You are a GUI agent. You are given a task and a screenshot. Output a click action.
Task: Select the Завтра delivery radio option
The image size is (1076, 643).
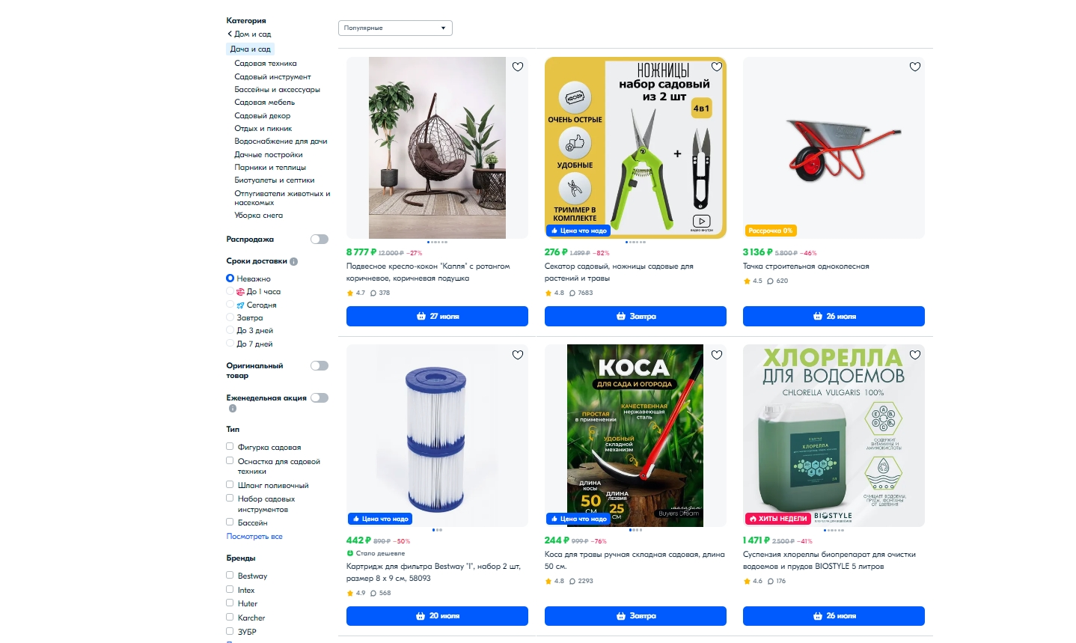(230, 317)
